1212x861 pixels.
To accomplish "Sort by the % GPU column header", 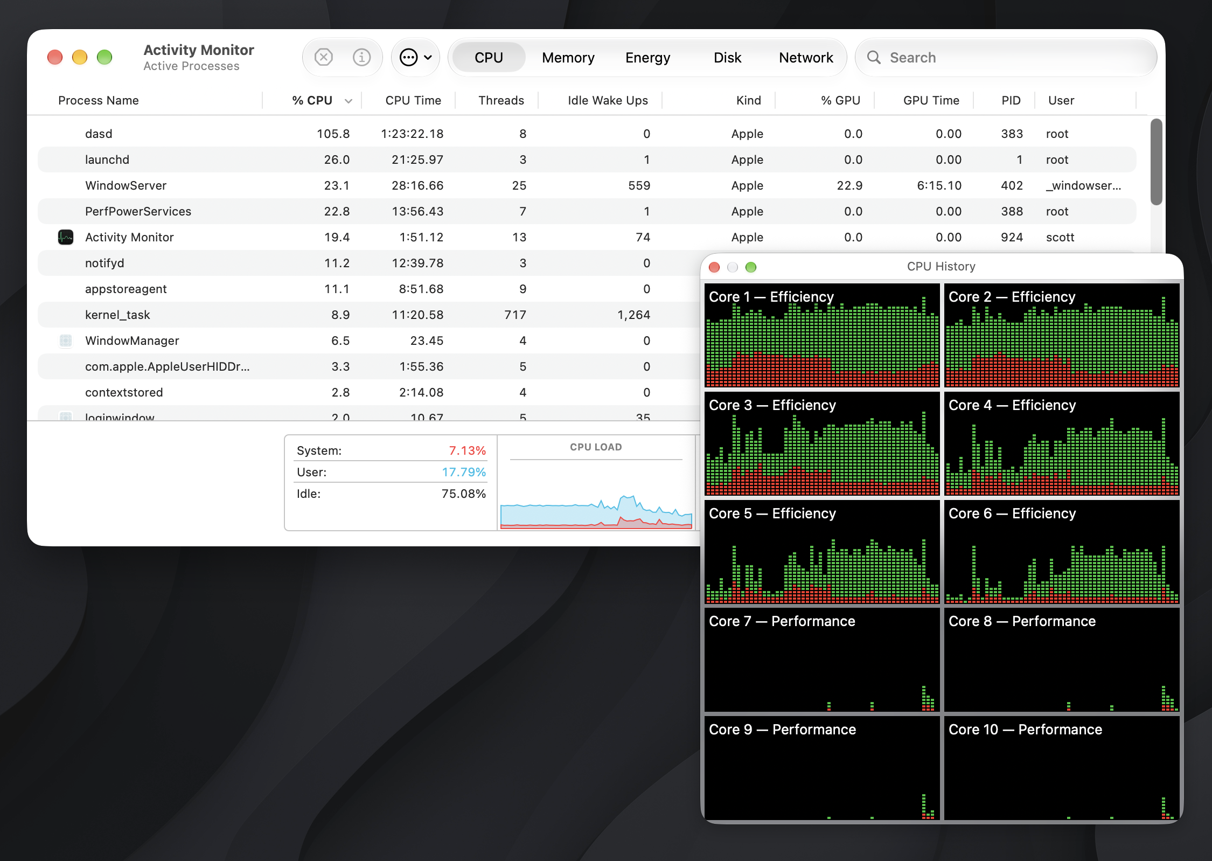I will click(840, 100).
